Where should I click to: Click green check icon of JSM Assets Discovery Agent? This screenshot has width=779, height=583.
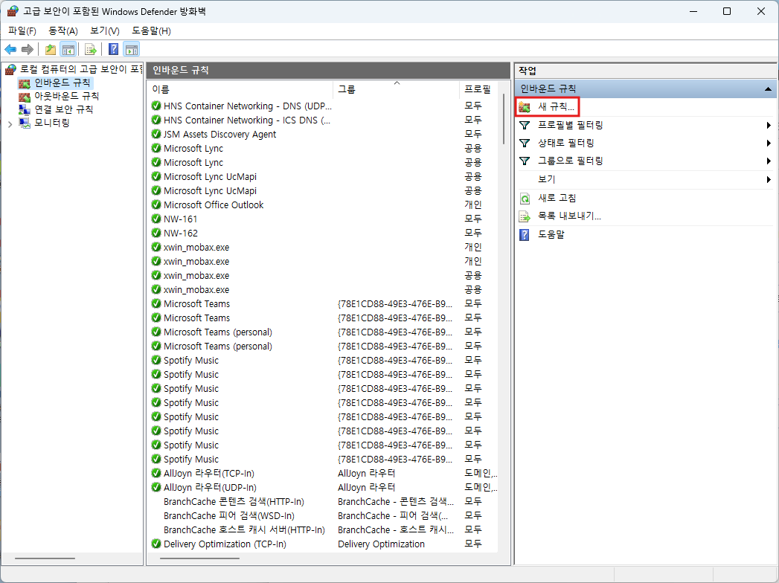click(x=156, y=134)
